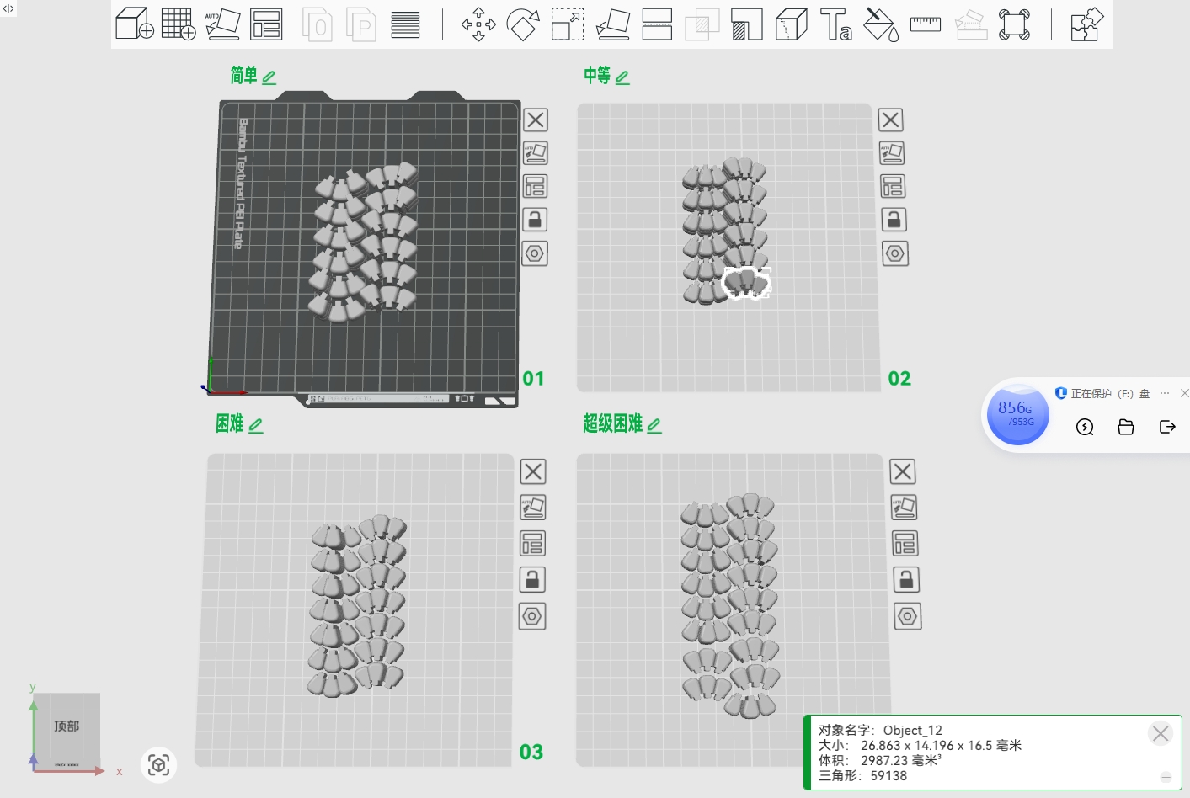Select the Scale tool

[568, 24]
